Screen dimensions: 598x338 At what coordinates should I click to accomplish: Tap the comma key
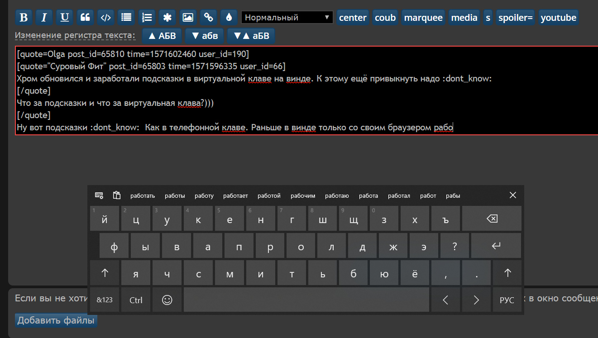(446, 273)
